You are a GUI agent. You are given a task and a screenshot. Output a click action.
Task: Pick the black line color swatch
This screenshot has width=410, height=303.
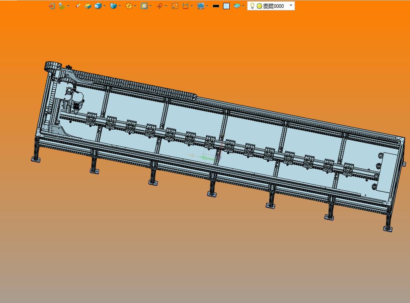point(216,6)
